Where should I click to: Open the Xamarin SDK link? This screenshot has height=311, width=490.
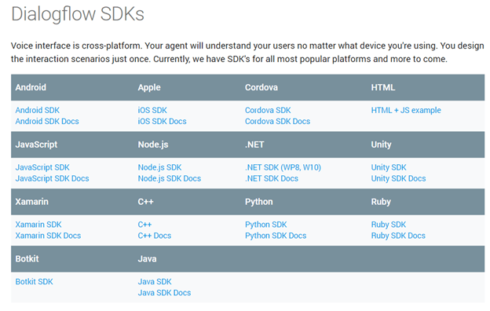(x=38, y=225)
